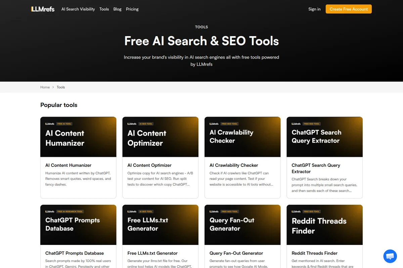Click the Create Free Account button

[x=348, y=9]
